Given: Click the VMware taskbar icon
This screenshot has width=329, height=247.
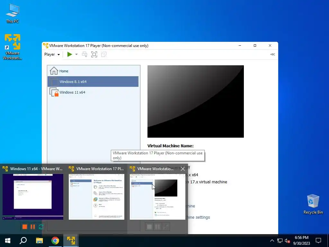Looking at the screenshot, I should 71,241.
